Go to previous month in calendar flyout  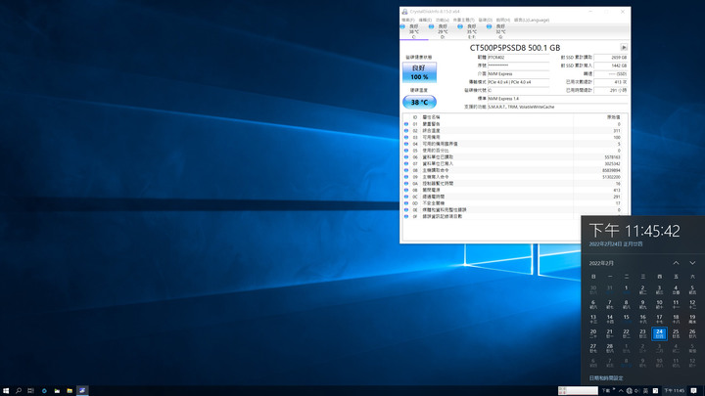676,263
